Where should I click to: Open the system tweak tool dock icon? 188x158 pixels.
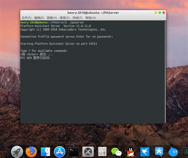click(102, 152)
